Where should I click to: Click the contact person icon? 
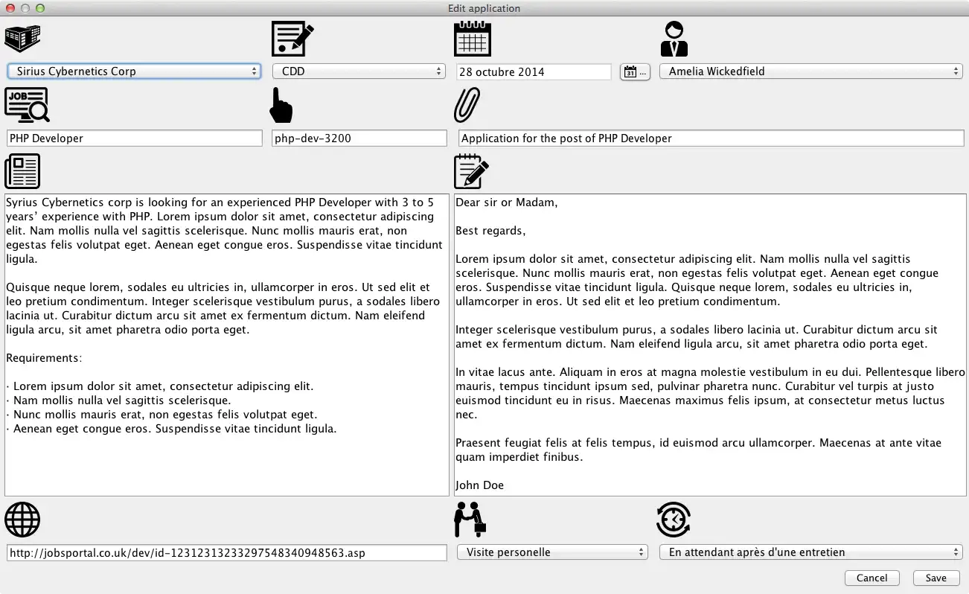tap(674, 39)
